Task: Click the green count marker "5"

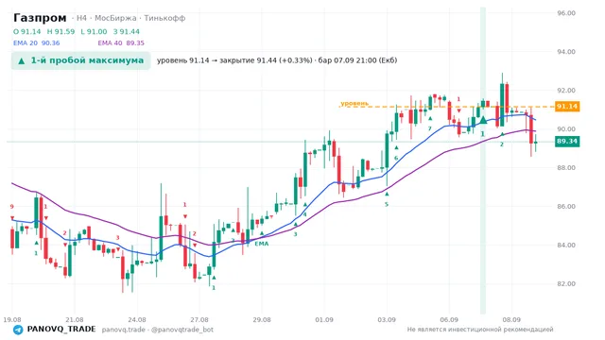Action: pos(387,204)
